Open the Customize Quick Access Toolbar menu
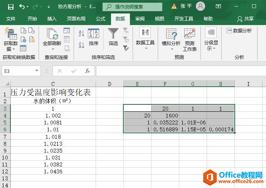The height and width of the screenshot is (188, 266). point(49,7)
